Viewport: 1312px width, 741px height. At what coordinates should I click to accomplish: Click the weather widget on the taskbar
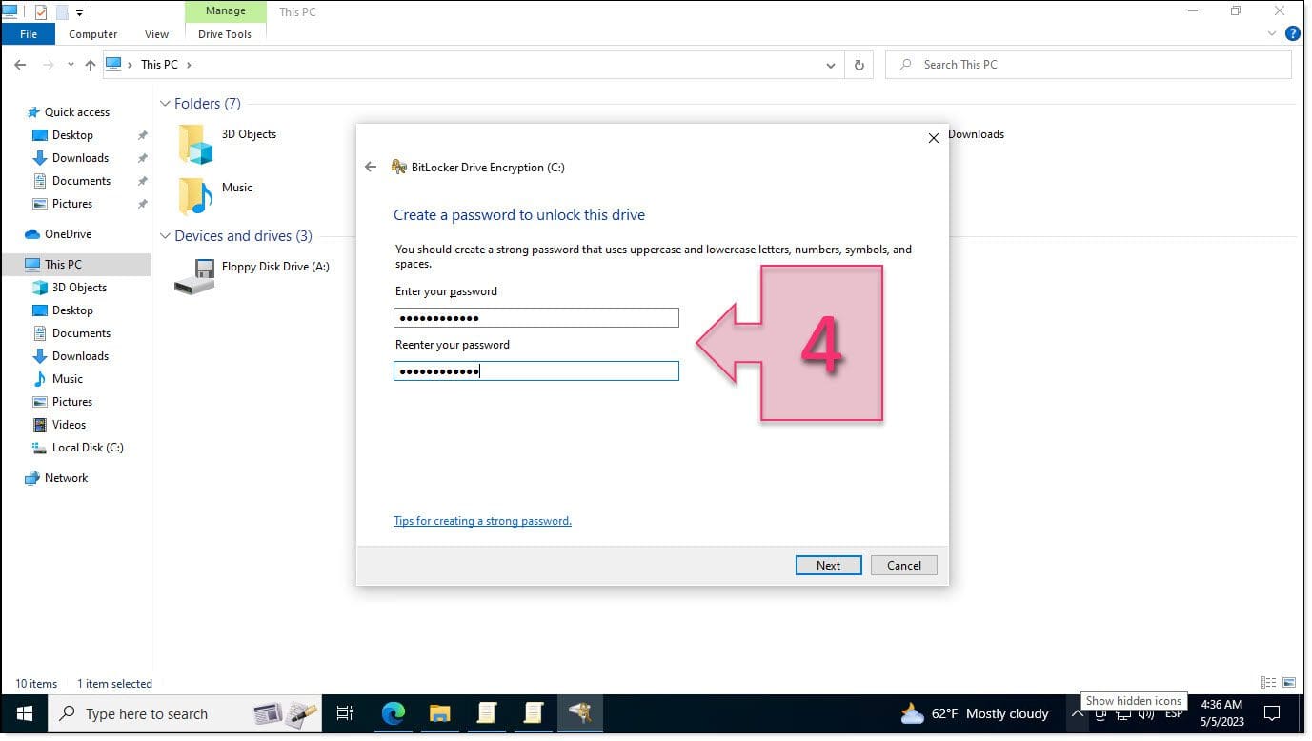click(x=974, y=713)
